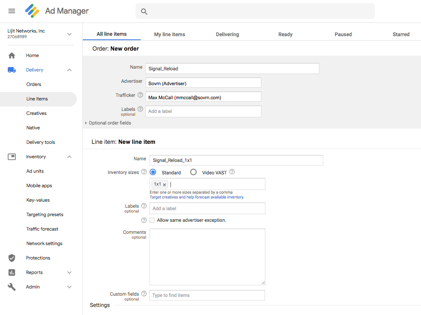This screenshot has width=421, height=315.
Task: Click into the Comments text area
Action: click(x=207, y=257)
